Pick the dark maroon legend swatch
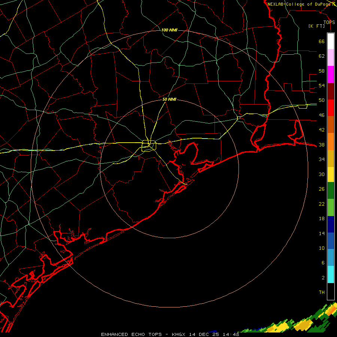The height and width of the screenshot is (337, 337). pyautogui.click(x=331, y=91)
